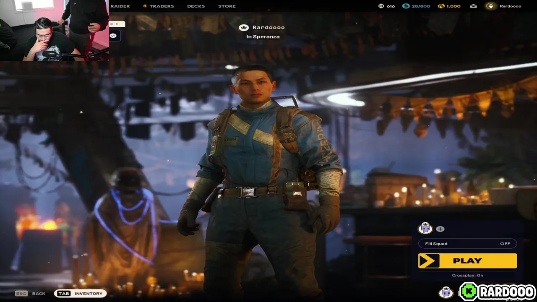Screen dimensions: 537x302
Task: Click the raider character model
Action: coord(259,180)
